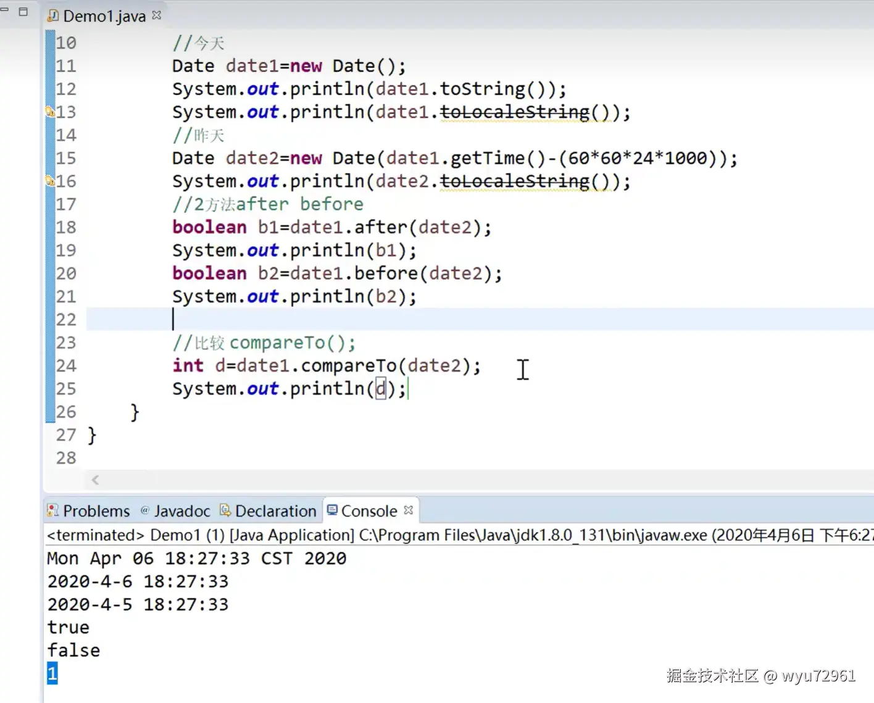Image resolution: width=874 pixels, height=703 pixels.
Task: Click 'new' keyword on line 11
Action: (x=306, y=66)
